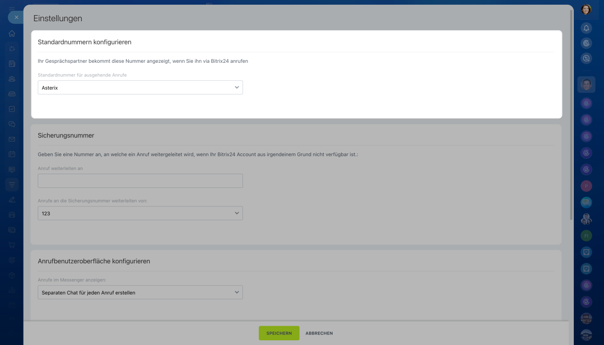Click the Anrufe an die Sicherungsnummer weiterleiten von label
Image resolution: width=604 pixels, height=345 pixels.
pyautogui.click(x=92, y=201)
